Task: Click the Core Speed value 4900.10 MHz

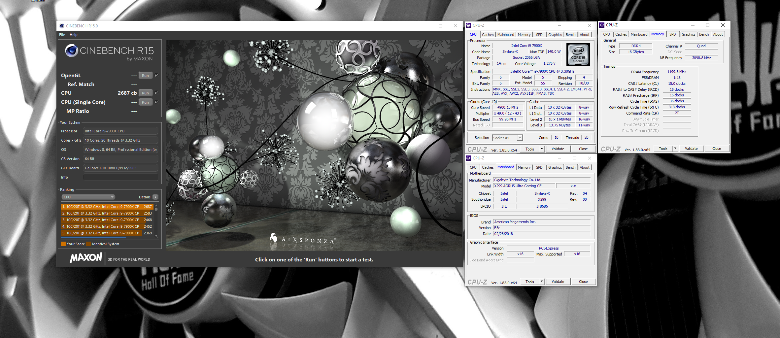Action: click(508, 107)
